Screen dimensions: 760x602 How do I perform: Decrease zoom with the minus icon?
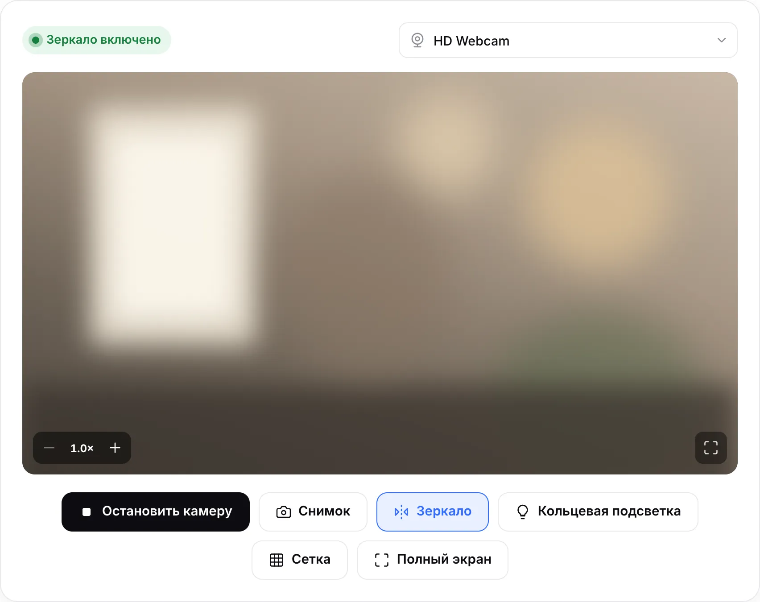coord(49,448)
